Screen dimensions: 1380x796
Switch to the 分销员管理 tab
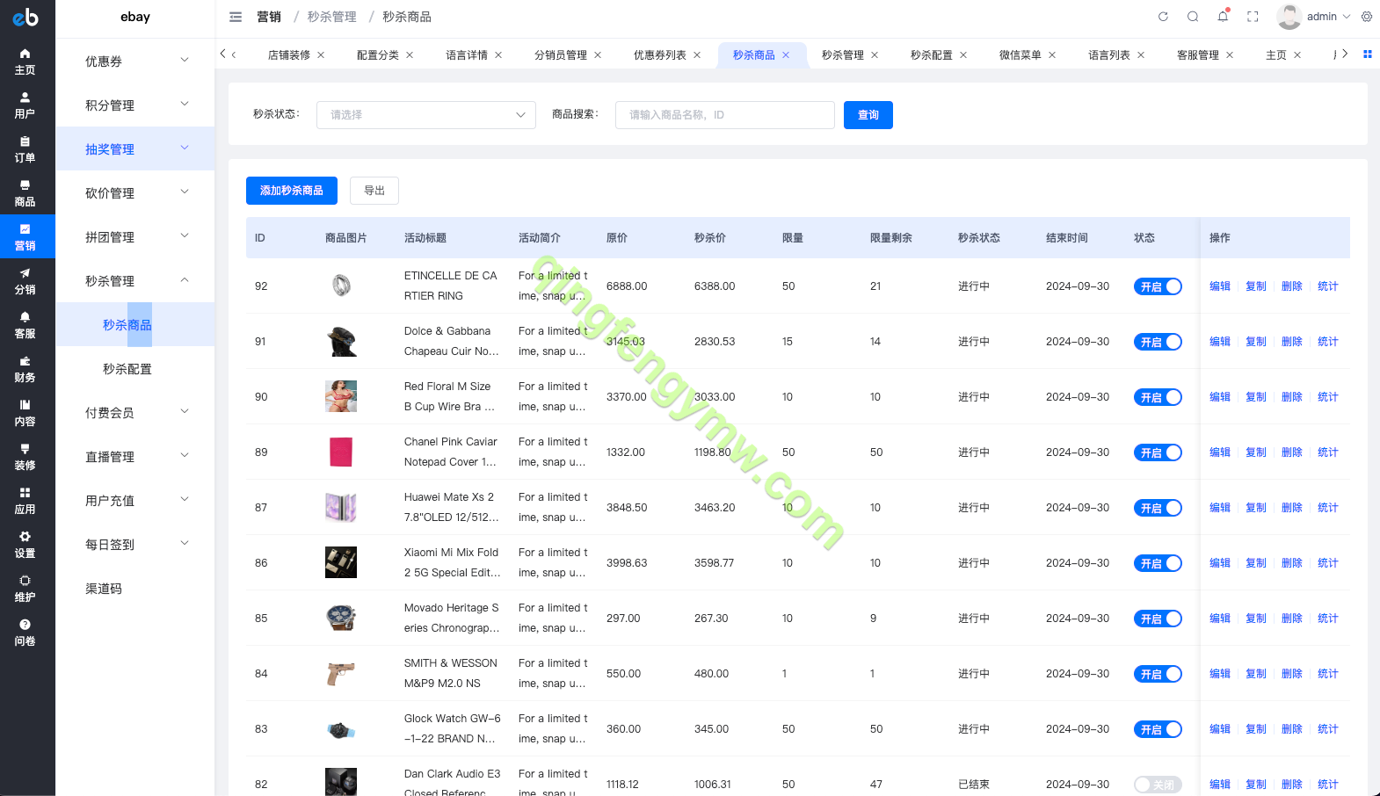[561, 55]
